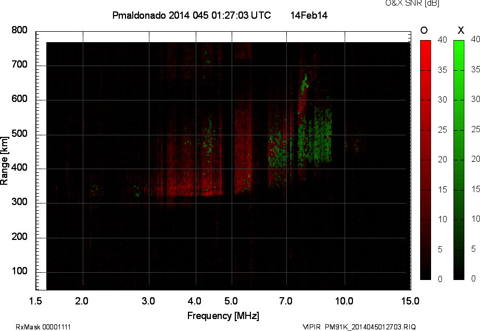The height and width of the screenshot is (331, 480).
Task: Click the file name 'VIPIR PM91K_2014045012703.RIQ'
Action: [359, 327]
